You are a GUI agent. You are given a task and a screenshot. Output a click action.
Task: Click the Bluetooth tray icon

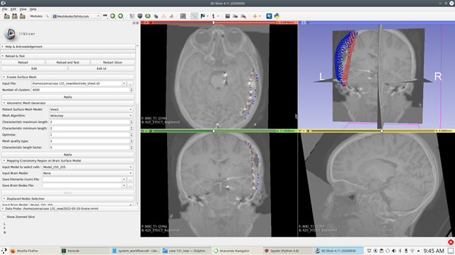tap(400, 251)
